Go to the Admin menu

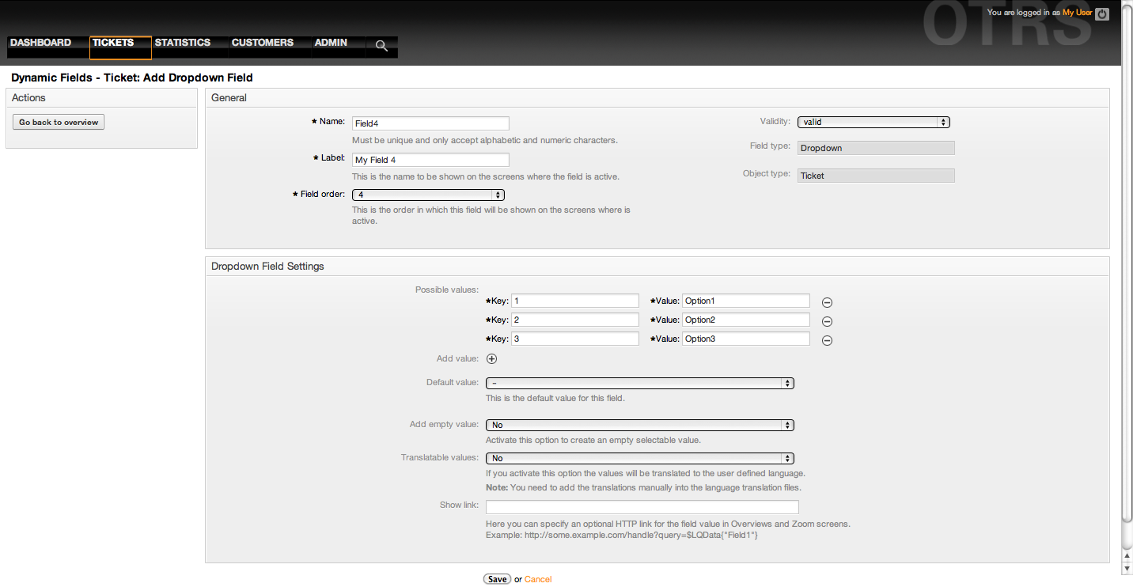(x=331, y=43)
